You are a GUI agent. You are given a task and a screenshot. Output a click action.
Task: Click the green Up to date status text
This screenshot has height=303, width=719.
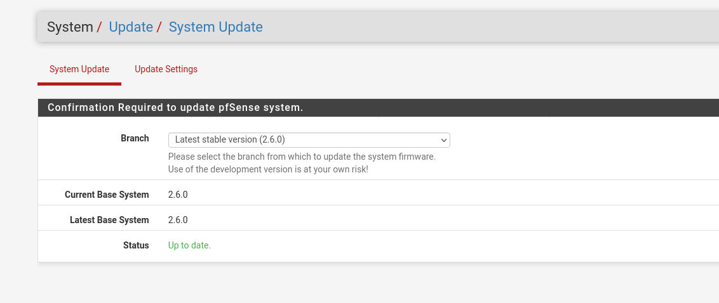click(x=189, y=245)
